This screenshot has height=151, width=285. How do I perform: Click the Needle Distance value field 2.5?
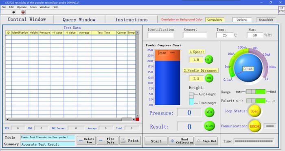(x=196, y=78)
